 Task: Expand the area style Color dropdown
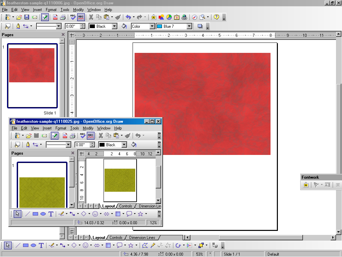coord(152,26)
